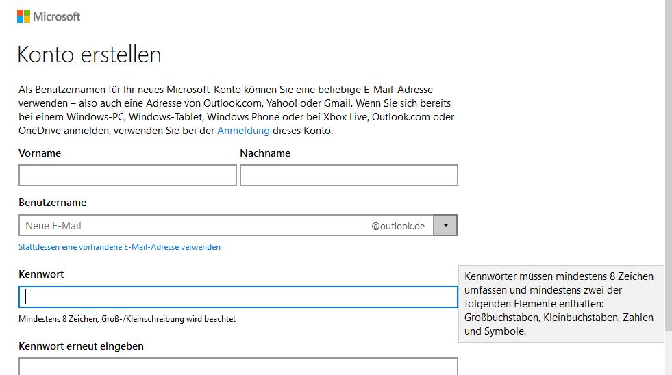The width and height of the screenshot is (672, 375).
Task: Click the Vorname label
Action: [x=40, y=153]
